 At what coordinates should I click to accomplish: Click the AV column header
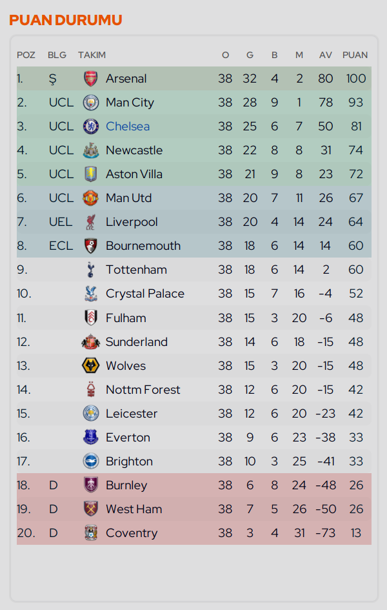tap(326, 56)
